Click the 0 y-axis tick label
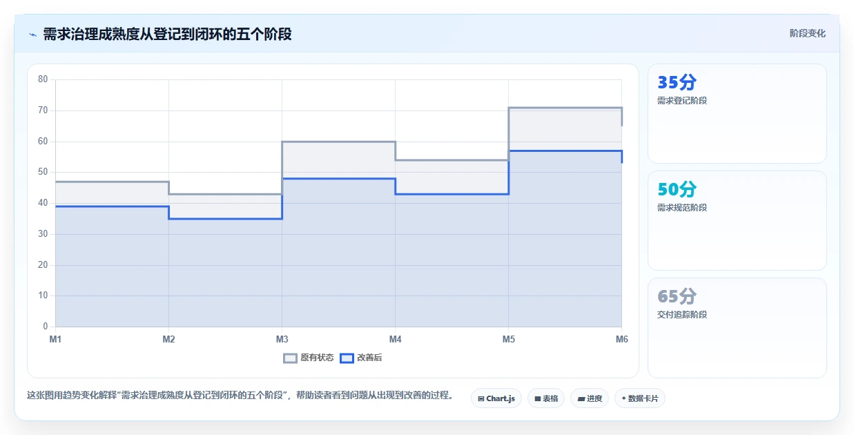854x435 pixels. (x=46, y=327)
